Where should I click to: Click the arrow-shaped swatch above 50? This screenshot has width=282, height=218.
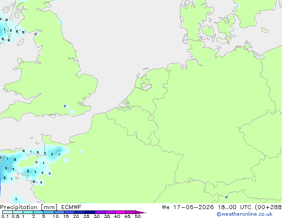coord(141,212)
